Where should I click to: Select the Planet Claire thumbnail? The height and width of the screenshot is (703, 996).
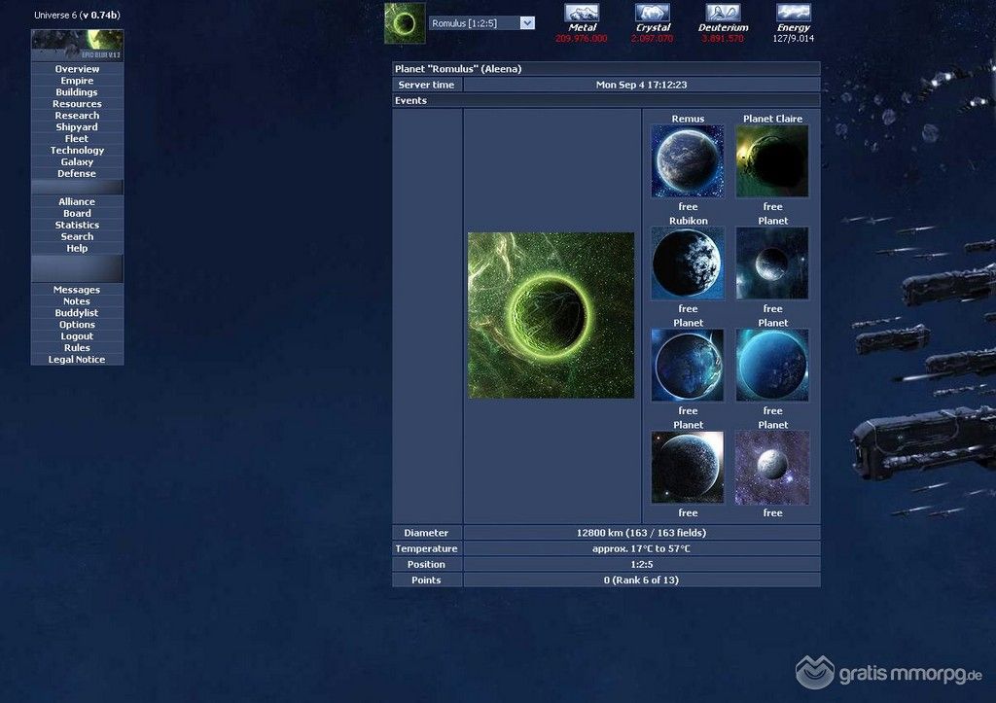[x=772, y=161]
